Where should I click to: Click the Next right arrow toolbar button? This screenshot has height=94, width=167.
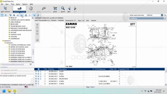pyautogui.click(x=75, y=9)
